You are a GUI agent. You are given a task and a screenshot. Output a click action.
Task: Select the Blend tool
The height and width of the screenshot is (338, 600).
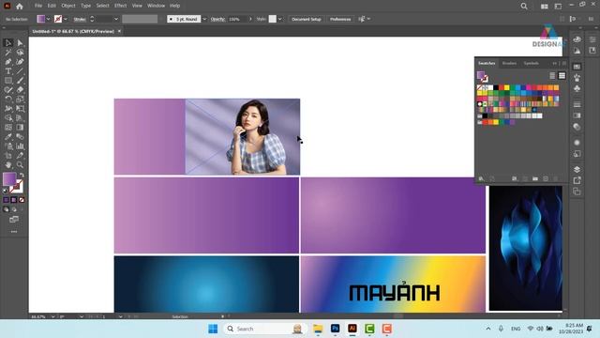pyautogui.click(x=20, y=136)
